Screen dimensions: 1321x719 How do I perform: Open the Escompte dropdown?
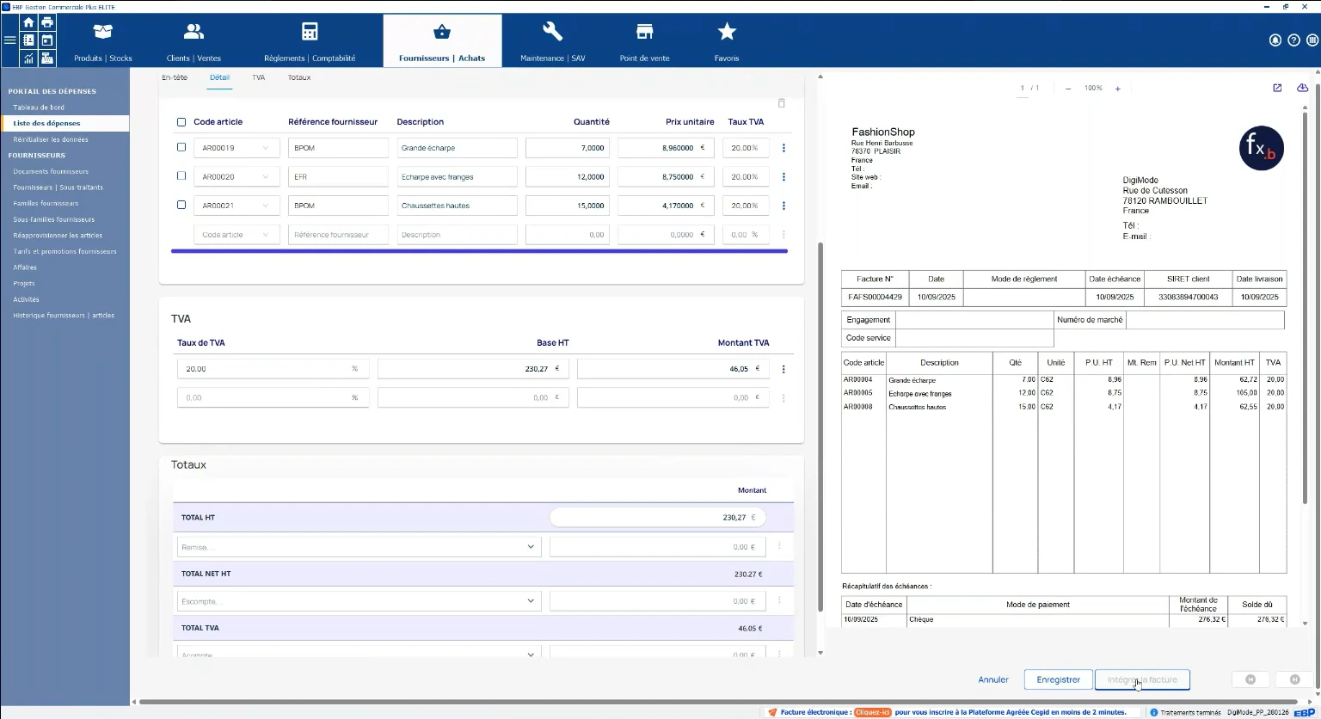[531, 600]
